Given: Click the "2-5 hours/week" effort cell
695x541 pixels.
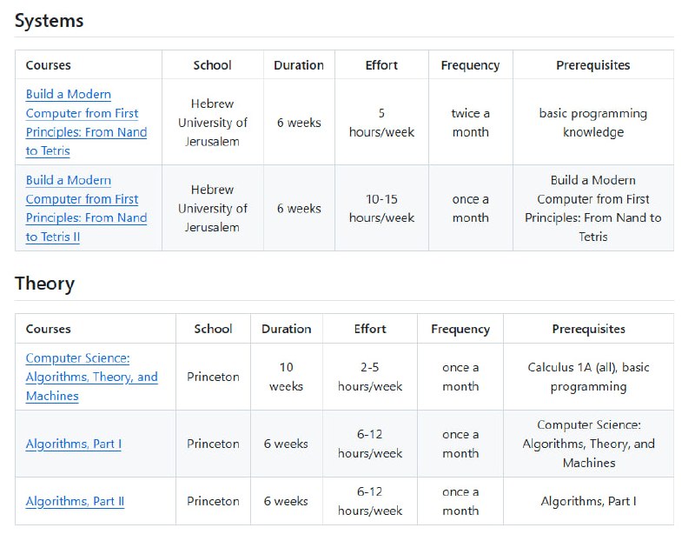Looking at the screenshot, I should (x=370, y=377).
